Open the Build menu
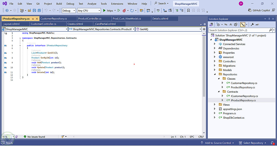The width and height of the screenshot is (277, 146). [x=59, y=4]
